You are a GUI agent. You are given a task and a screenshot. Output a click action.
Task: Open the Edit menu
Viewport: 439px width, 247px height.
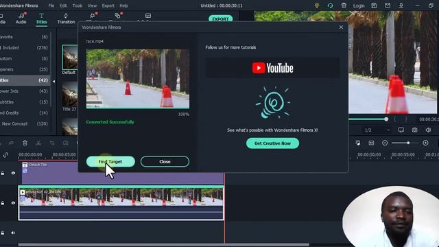pyautogui.click(x=63, y=5)
